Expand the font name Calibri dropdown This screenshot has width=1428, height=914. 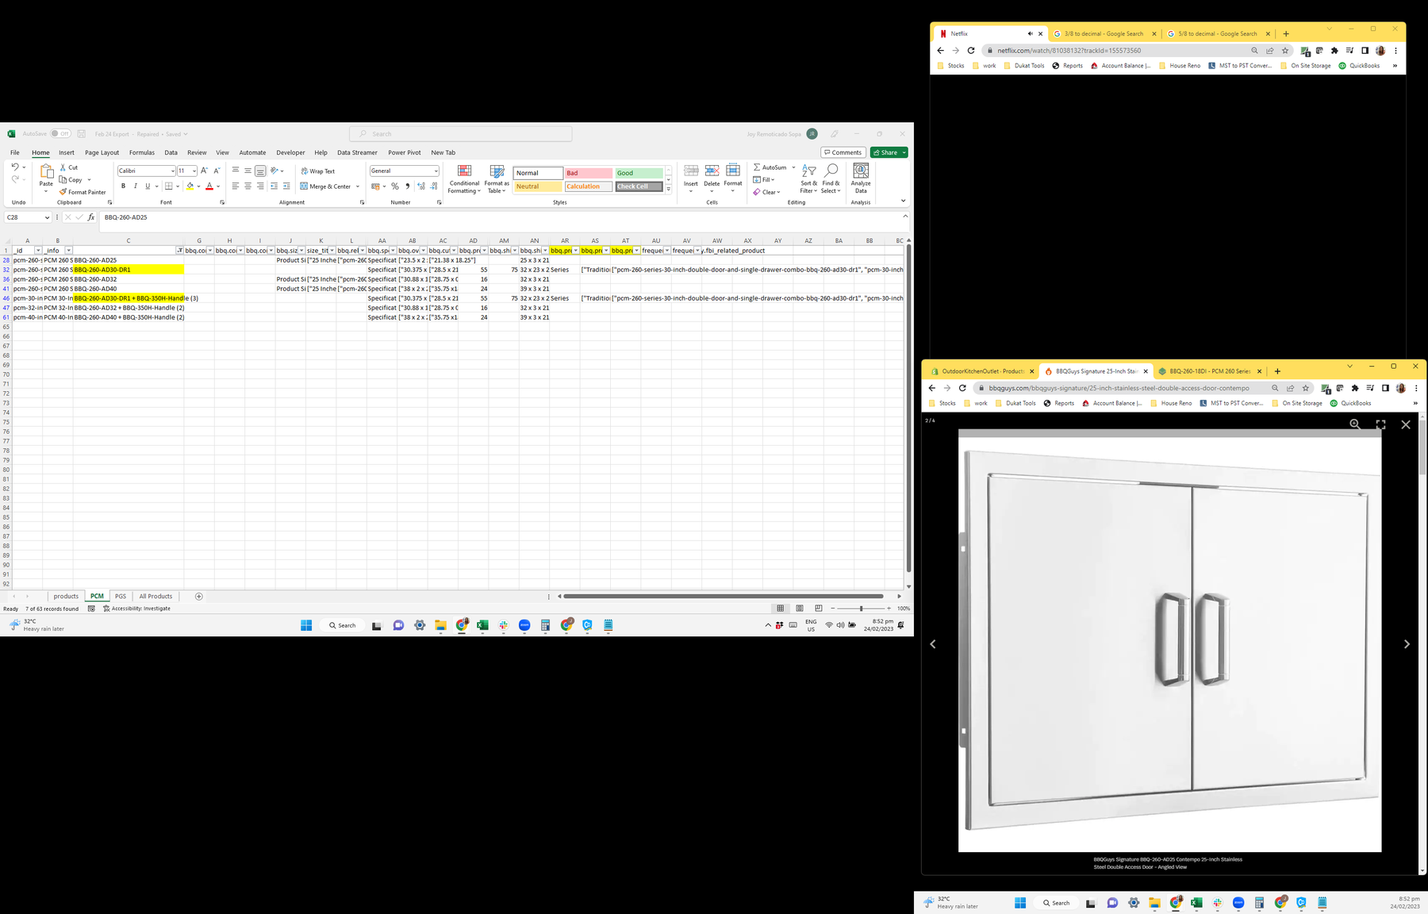[173, 171]
